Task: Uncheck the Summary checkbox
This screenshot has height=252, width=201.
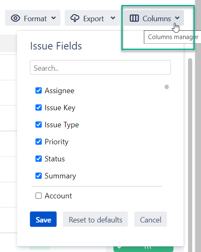Action: point(38,175)
